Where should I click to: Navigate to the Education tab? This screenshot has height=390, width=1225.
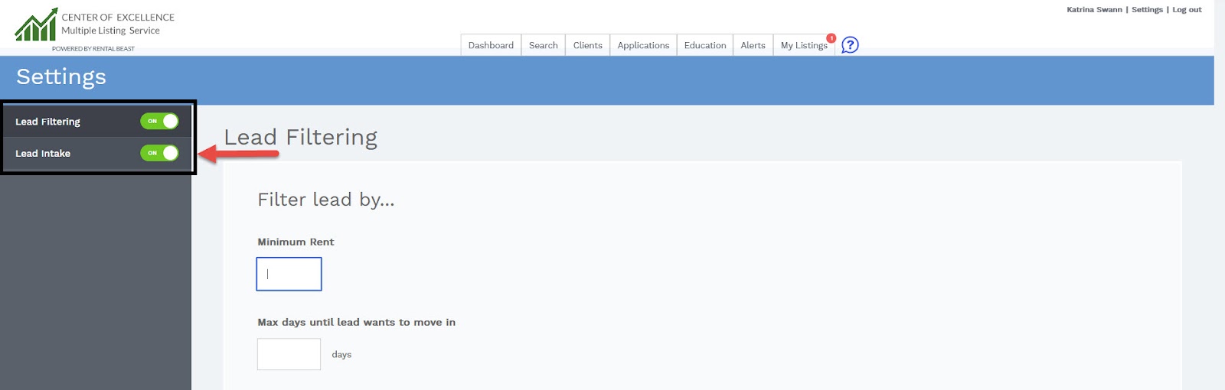704,45
